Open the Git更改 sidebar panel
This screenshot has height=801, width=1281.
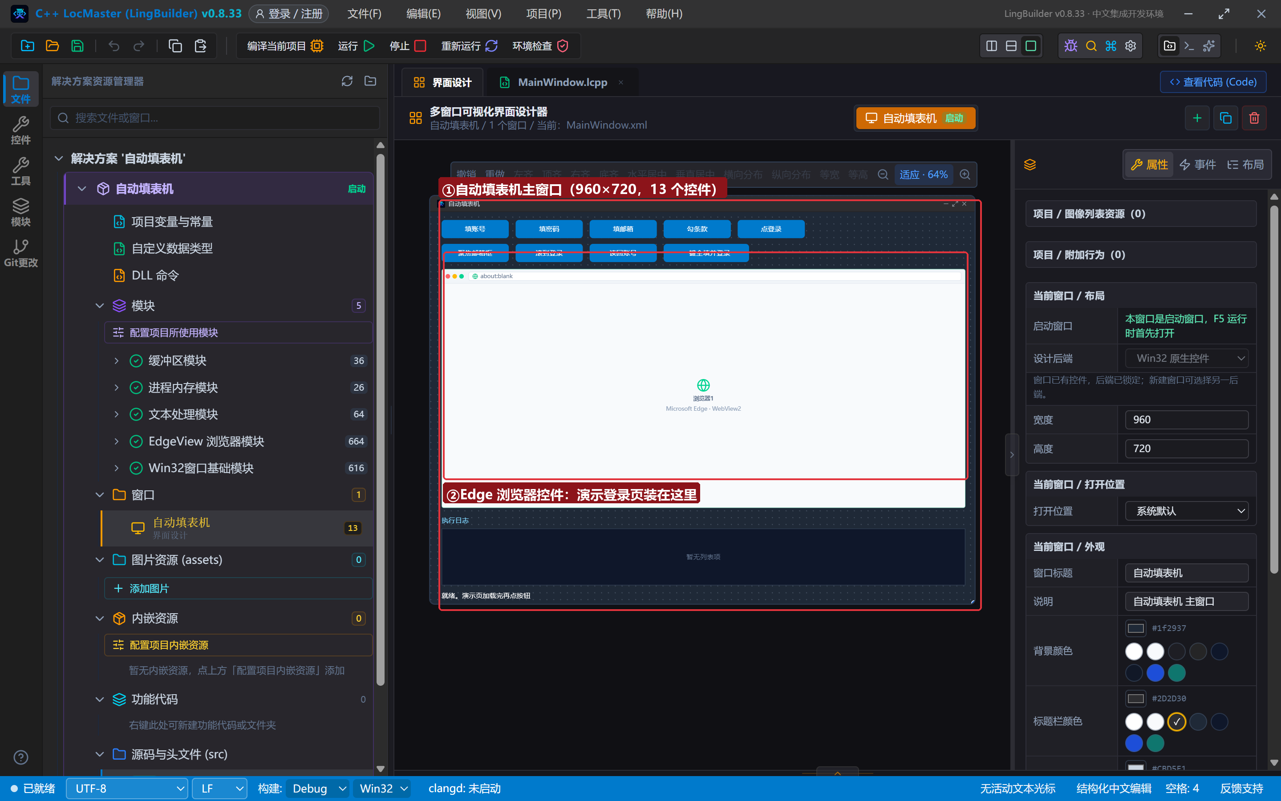pos(20,253)
